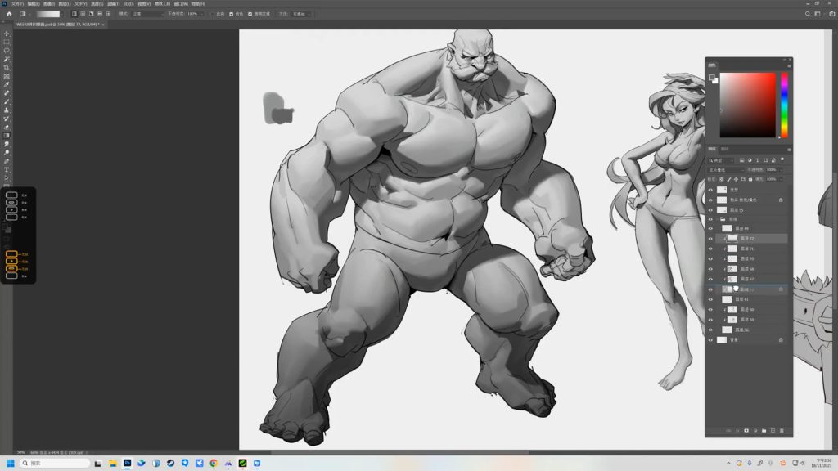Toggle the 仿色 checkbox in options bar
Viewport: 838px width, 471px height.
pos(231,14)
